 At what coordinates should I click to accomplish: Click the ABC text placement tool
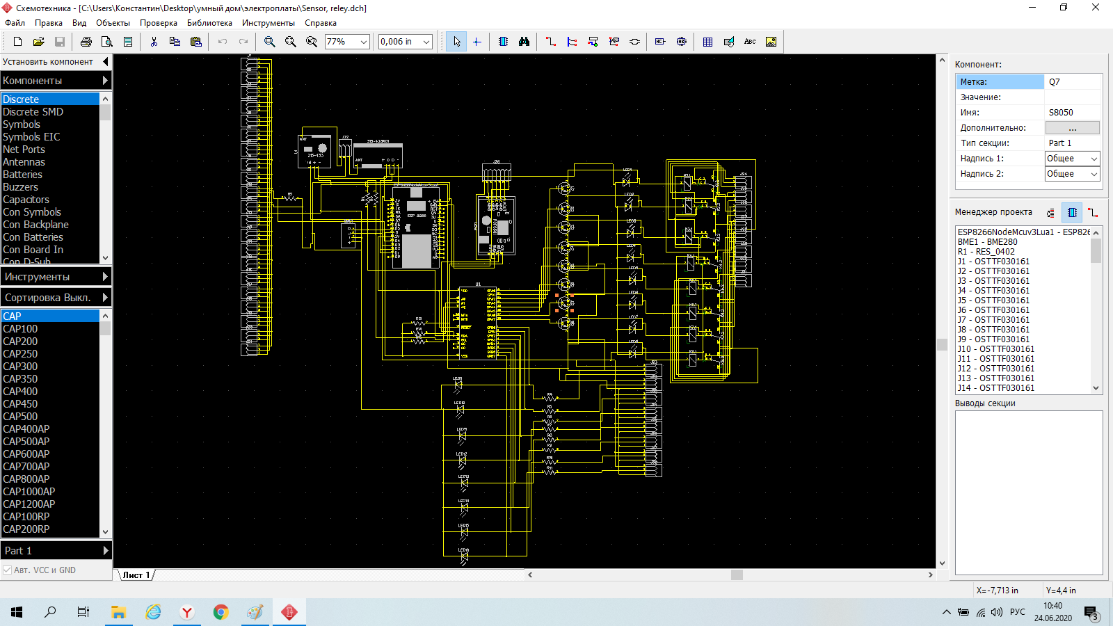750,42
